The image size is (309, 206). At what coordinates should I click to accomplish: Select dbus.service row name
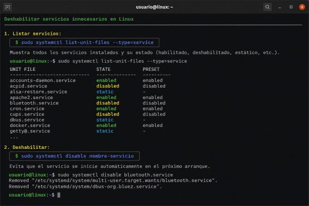27,120
